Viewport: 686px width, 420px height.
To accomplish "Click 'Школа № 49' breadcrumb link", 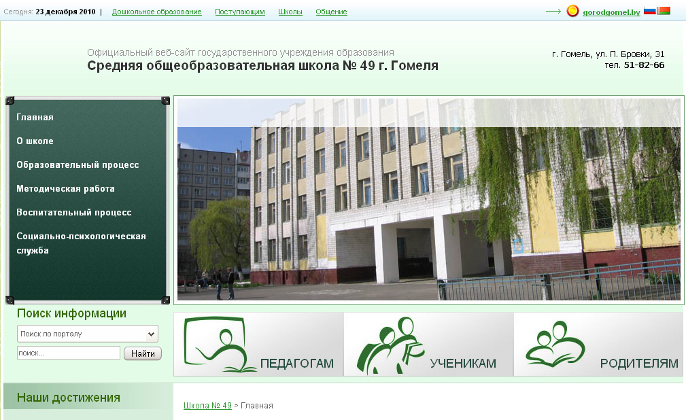I will (x=207, y=406).
